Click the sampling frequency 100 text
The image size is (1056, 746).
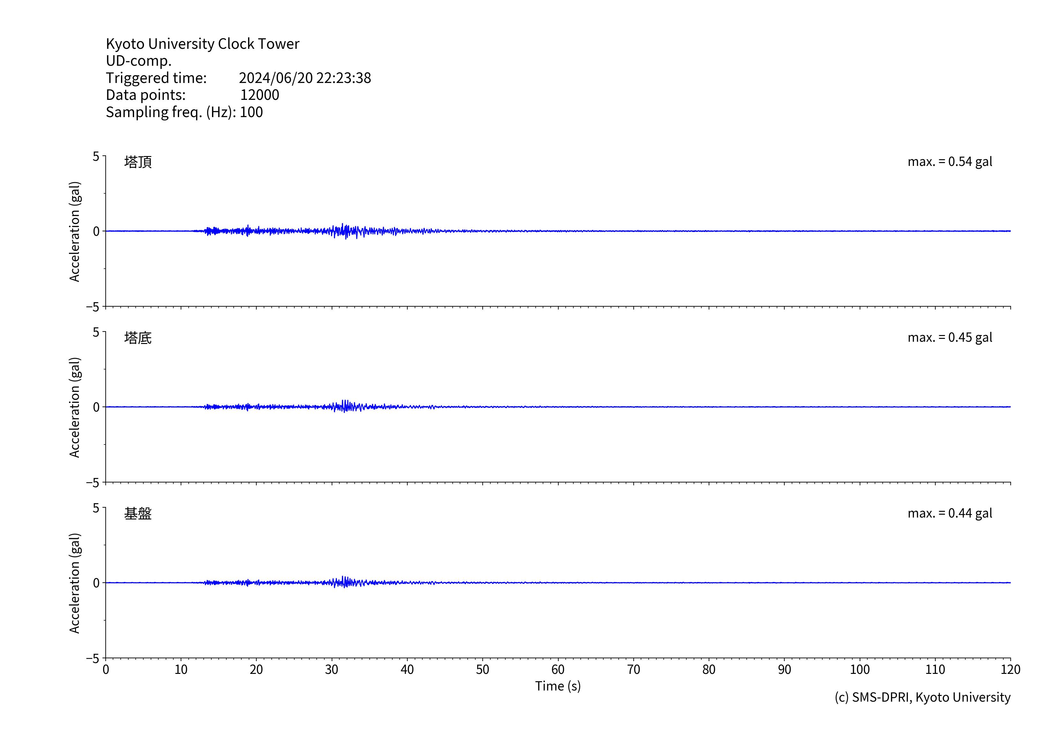coord(251,112)
